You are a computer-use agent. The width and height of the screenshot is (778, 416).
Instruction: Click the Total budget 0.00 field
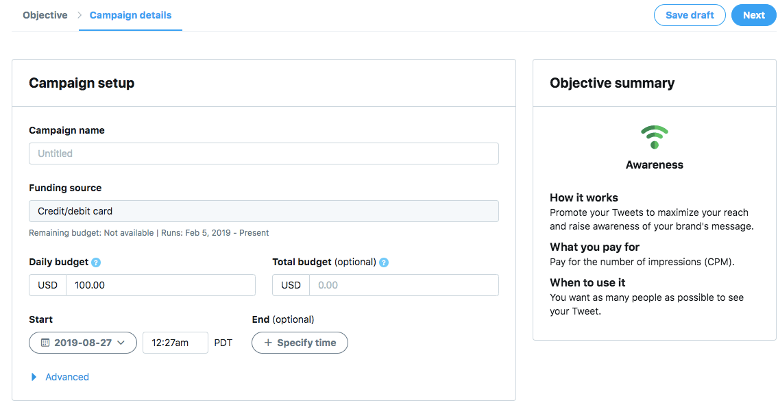(404, 284)
